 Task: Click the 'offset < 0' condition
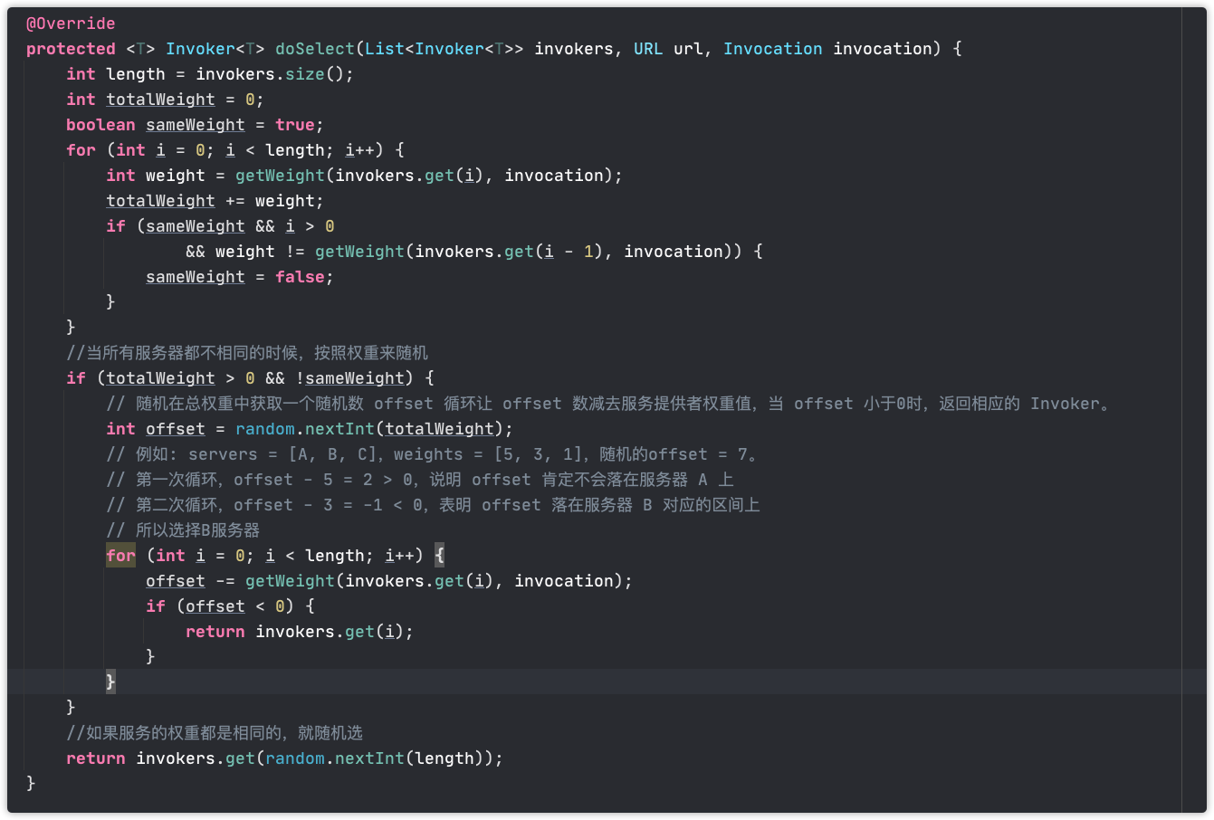click(234, 606)
